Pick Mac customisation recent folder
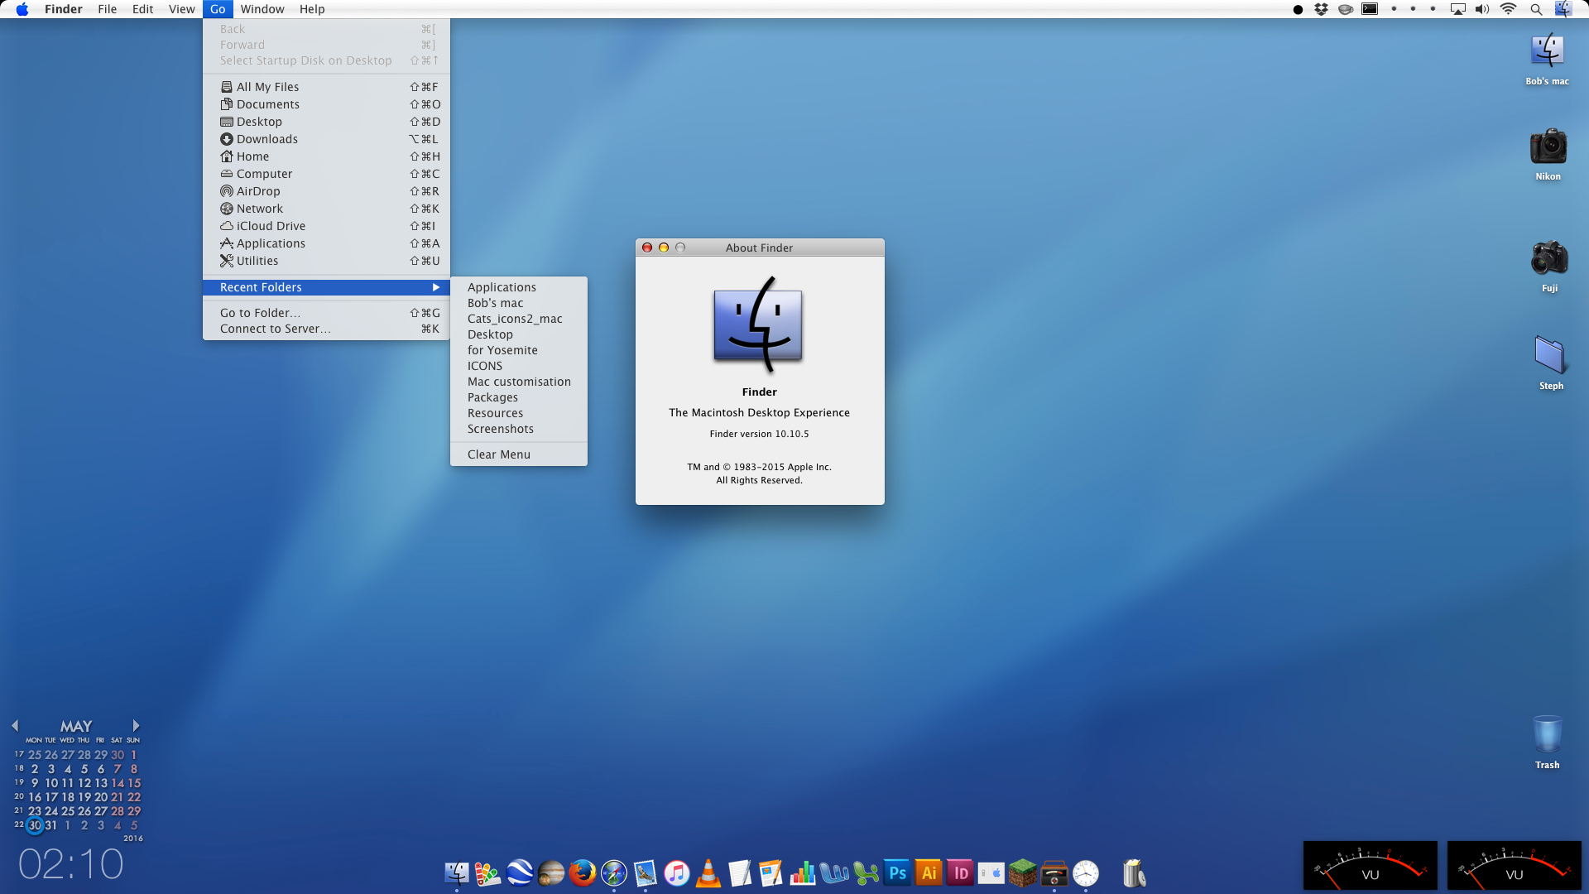 [519, 382]
